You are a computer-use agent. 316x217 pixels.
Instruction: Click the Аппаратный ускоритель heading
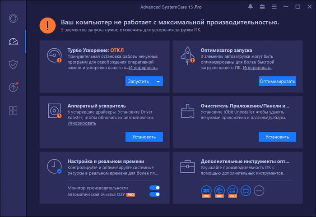(x=97, y=106)
